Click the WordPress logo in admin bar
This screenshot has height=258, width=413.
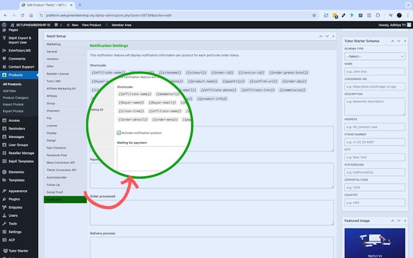4,24
